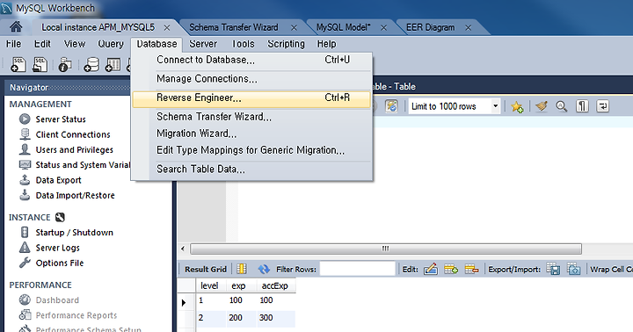Viewport: 633px width, 332px height.
Task: Open the Edit menu
Action: [x=42, y=44]
